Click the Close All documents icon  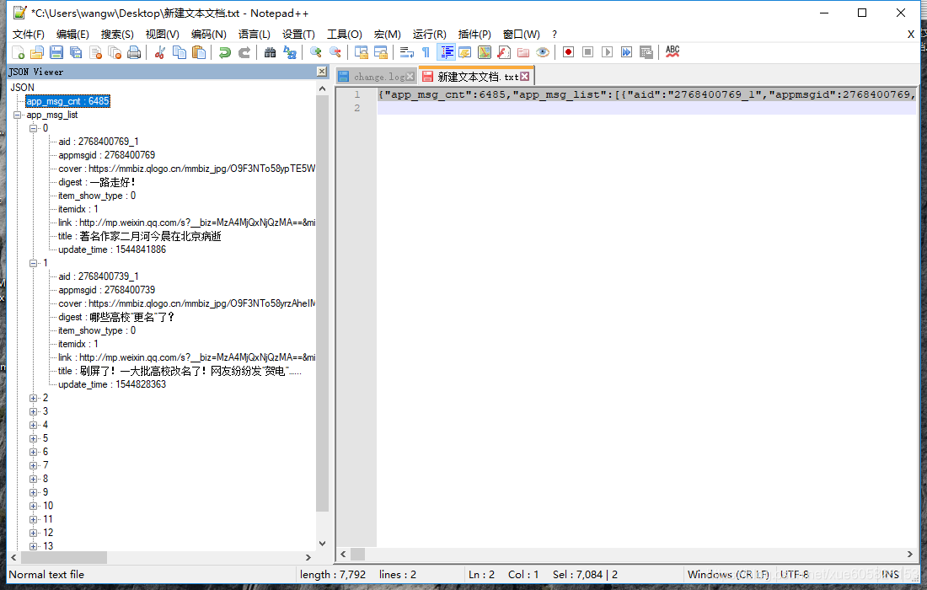click(x=115, y=52)
